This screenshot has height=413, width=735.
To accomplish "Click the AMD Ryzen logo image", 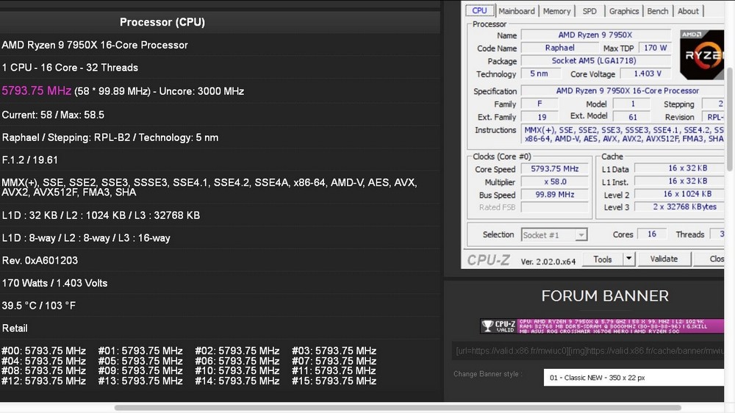I will (702, 54).
